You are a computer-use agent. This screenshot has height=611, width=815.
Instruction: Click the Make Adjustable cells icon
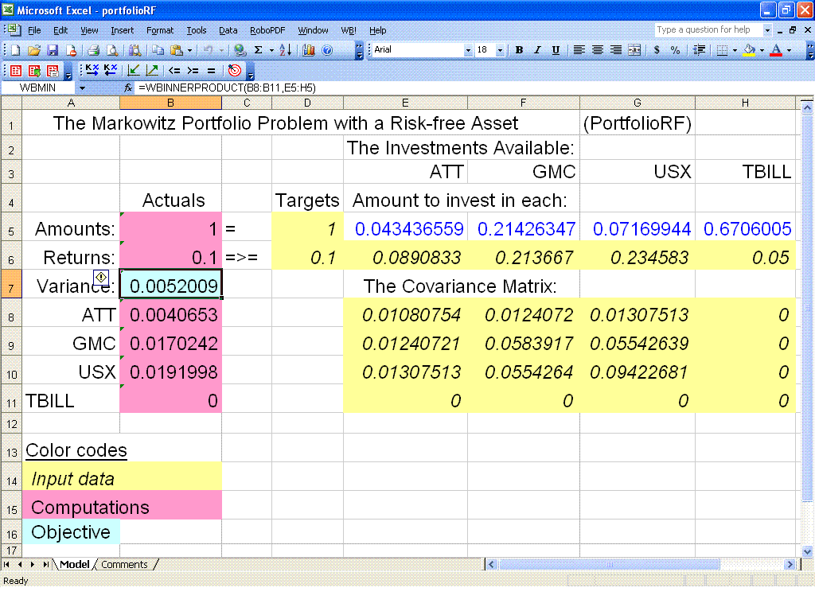click(92, 70)
